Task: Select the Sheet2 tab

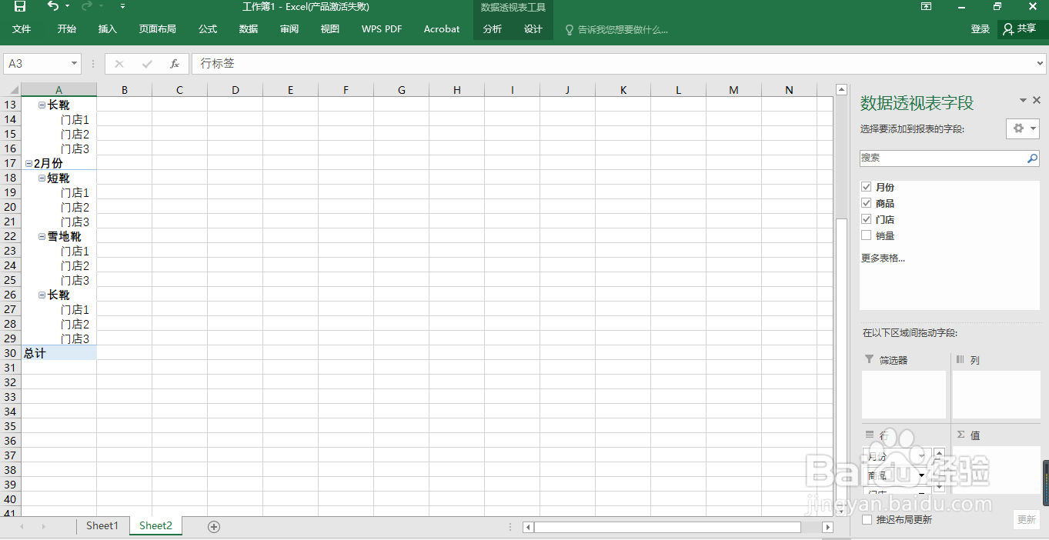Action: tap(155, 526)
